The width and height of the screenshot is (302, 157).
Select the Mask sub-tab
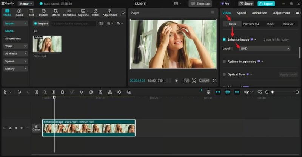[270, 24]
